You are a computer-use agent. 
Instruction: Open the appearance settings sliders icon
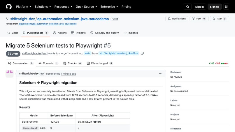pos(226,7)
